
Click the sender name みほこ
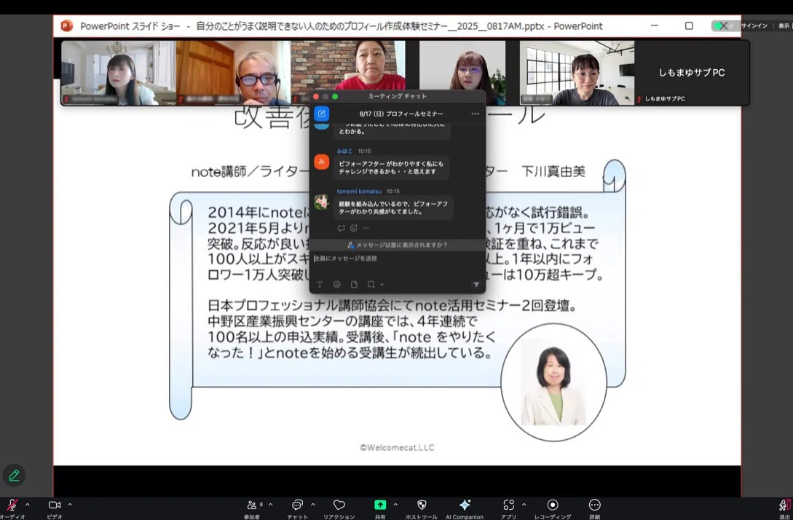click(x=344, y=151)
